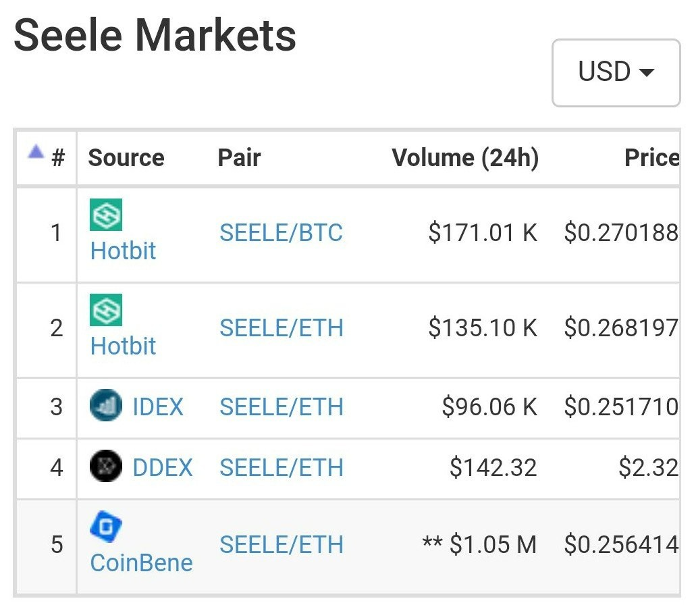Sort the table by Source column
The height and width of the screenshot is (605, 694).
(x=126, y=158)
